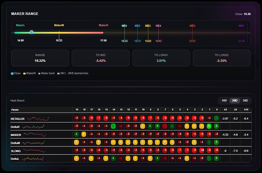This screenshot has height=173, width=262.
Task: Click the Close 15.35 label
Action: click(x=243, y=14)
